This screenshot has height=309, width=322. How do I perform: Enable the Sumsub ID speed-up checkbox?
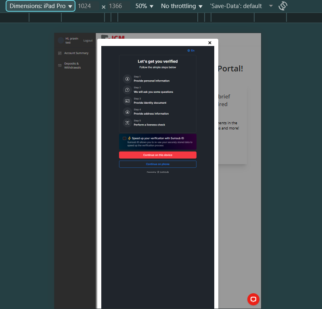124,138
